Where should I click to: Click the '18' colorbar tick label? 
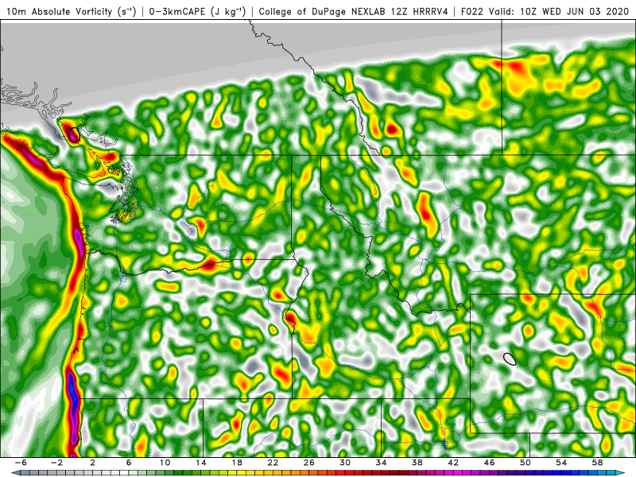[237, 463]
